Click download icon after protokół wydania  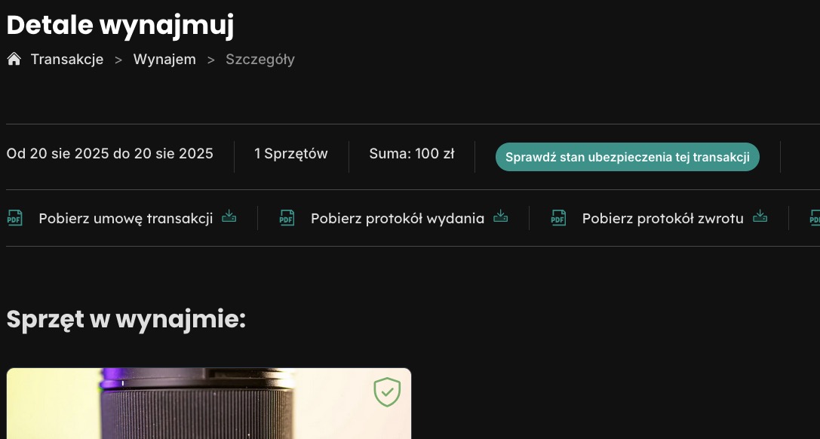(501, 217)
